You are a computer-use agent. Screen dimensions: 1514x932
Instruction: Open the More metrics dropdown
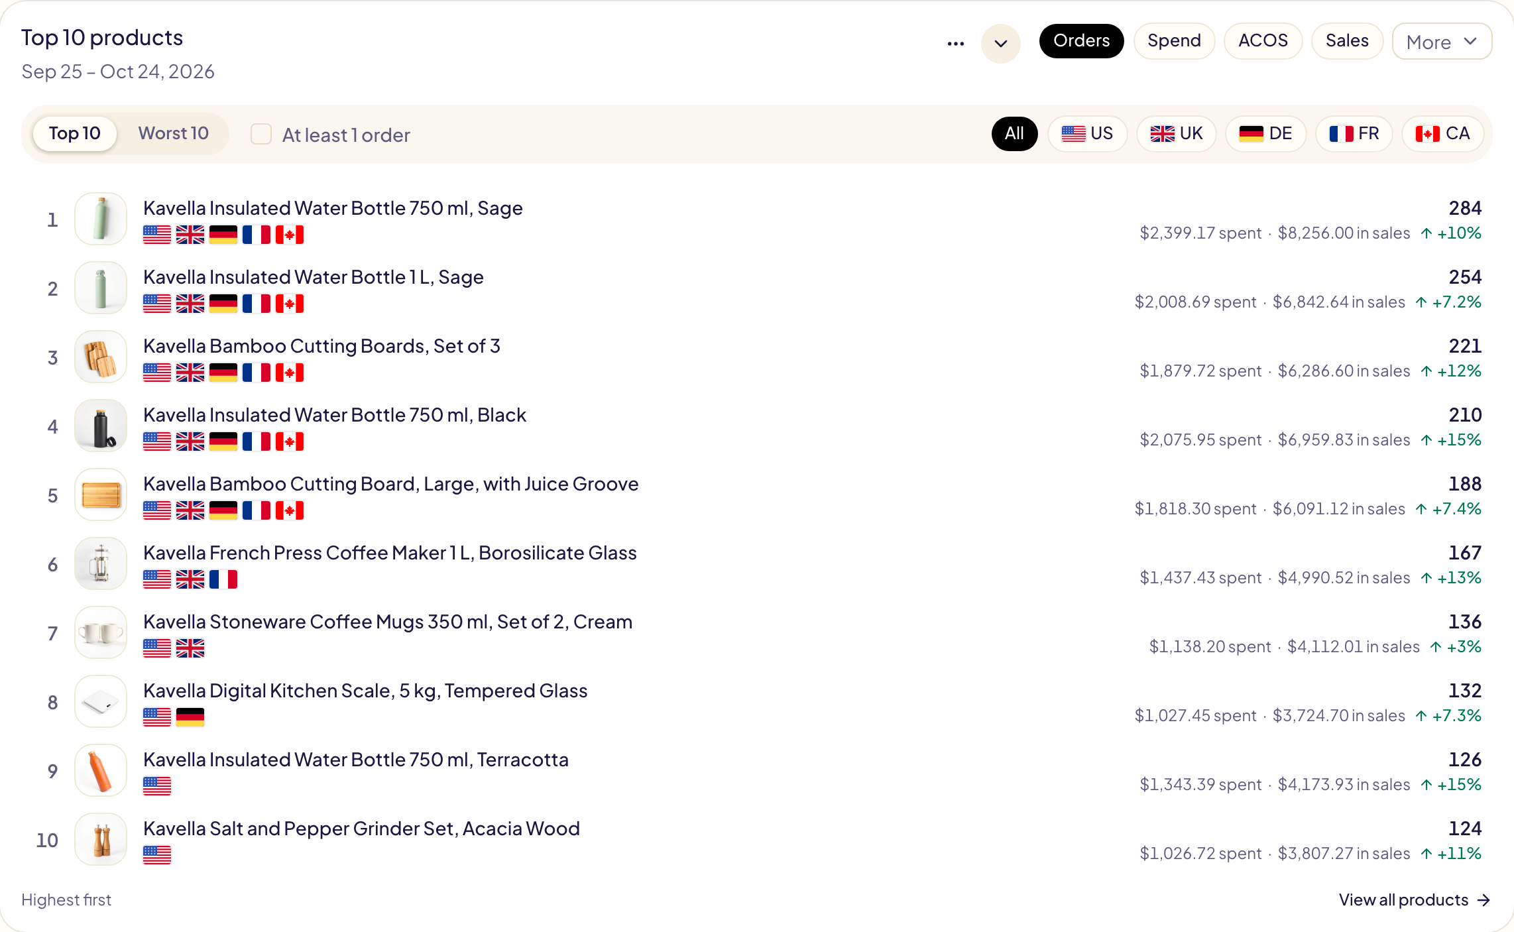[1442, 41]
